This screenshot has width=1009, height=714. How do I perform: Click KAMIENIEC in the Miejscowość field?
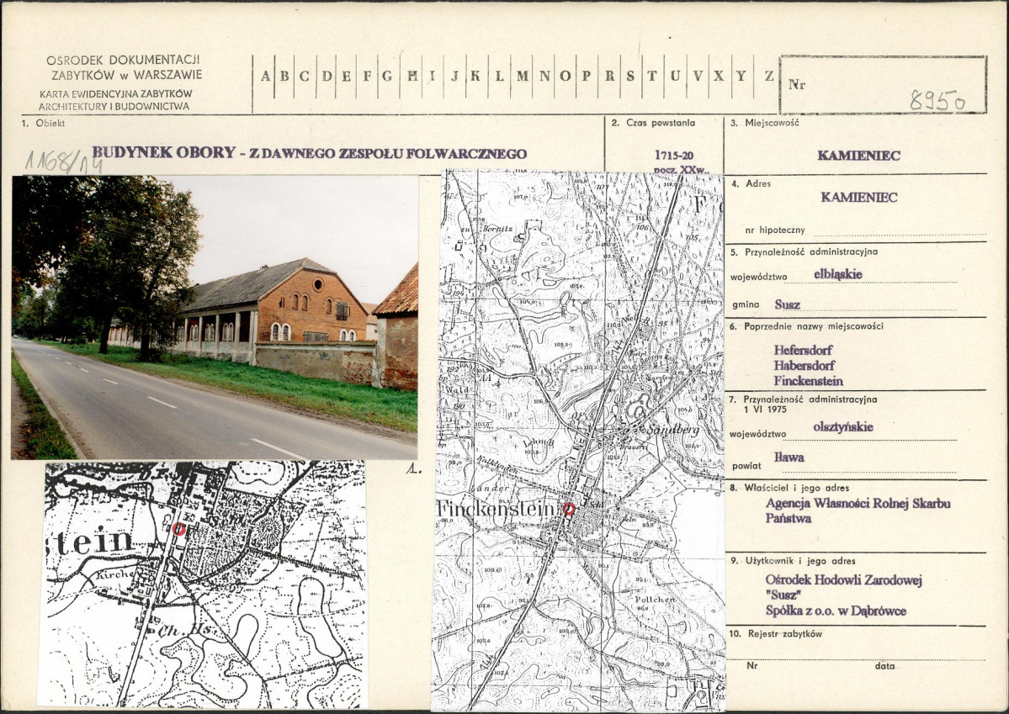coord(858,156)
